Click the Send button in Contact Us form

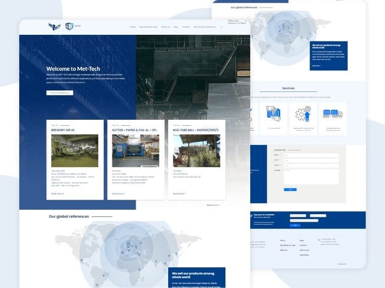point(290,189)
